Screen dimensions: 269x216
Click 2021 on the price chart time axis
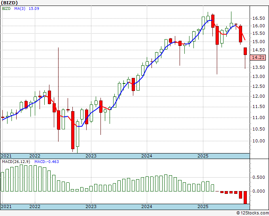click(x=6, y=156)
